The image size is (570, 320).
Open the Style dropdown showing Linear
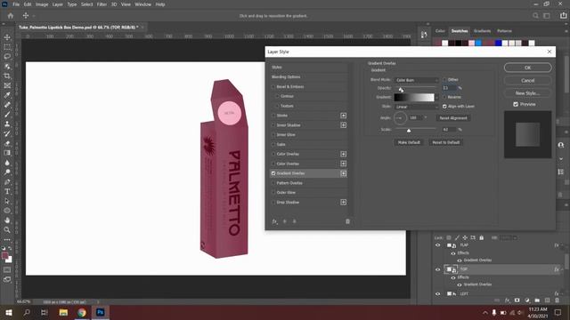[x=416, y=107]
